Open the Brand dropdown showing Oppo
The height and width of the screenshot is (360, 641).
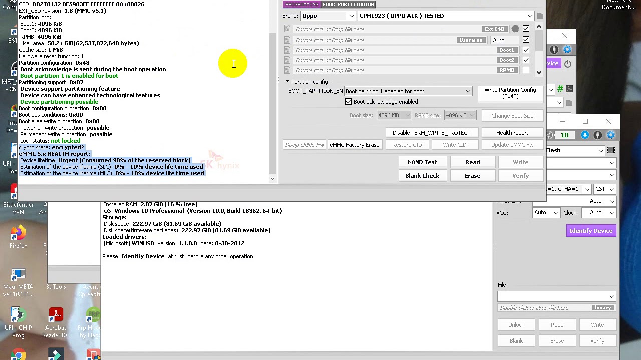click(x=328, y=16)
